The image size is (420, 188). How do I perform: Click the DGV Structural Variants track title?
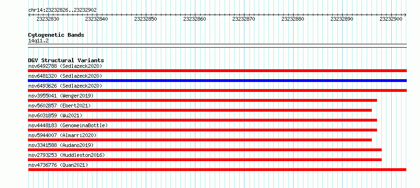66,60
